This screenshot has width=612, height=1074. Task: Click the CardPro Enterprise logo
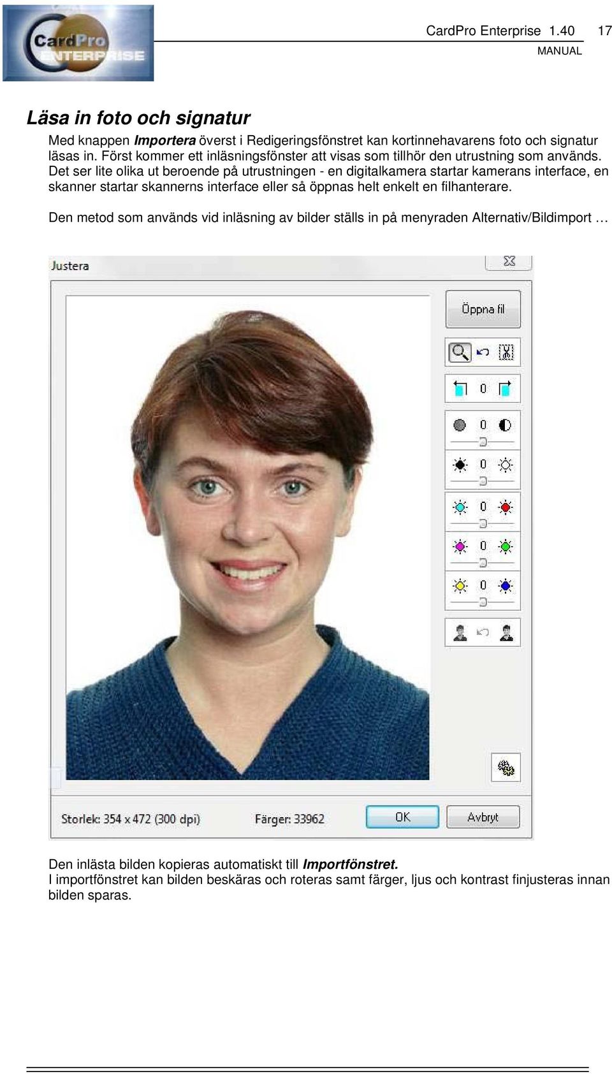tap(78, 43)
